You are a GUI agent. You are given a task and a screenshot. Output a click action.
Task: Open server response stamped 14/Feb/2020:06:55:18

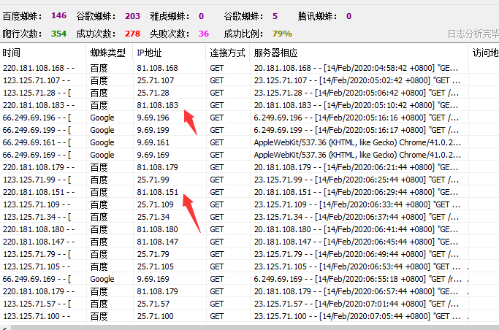pyautogui.click(x=358, y=279)
